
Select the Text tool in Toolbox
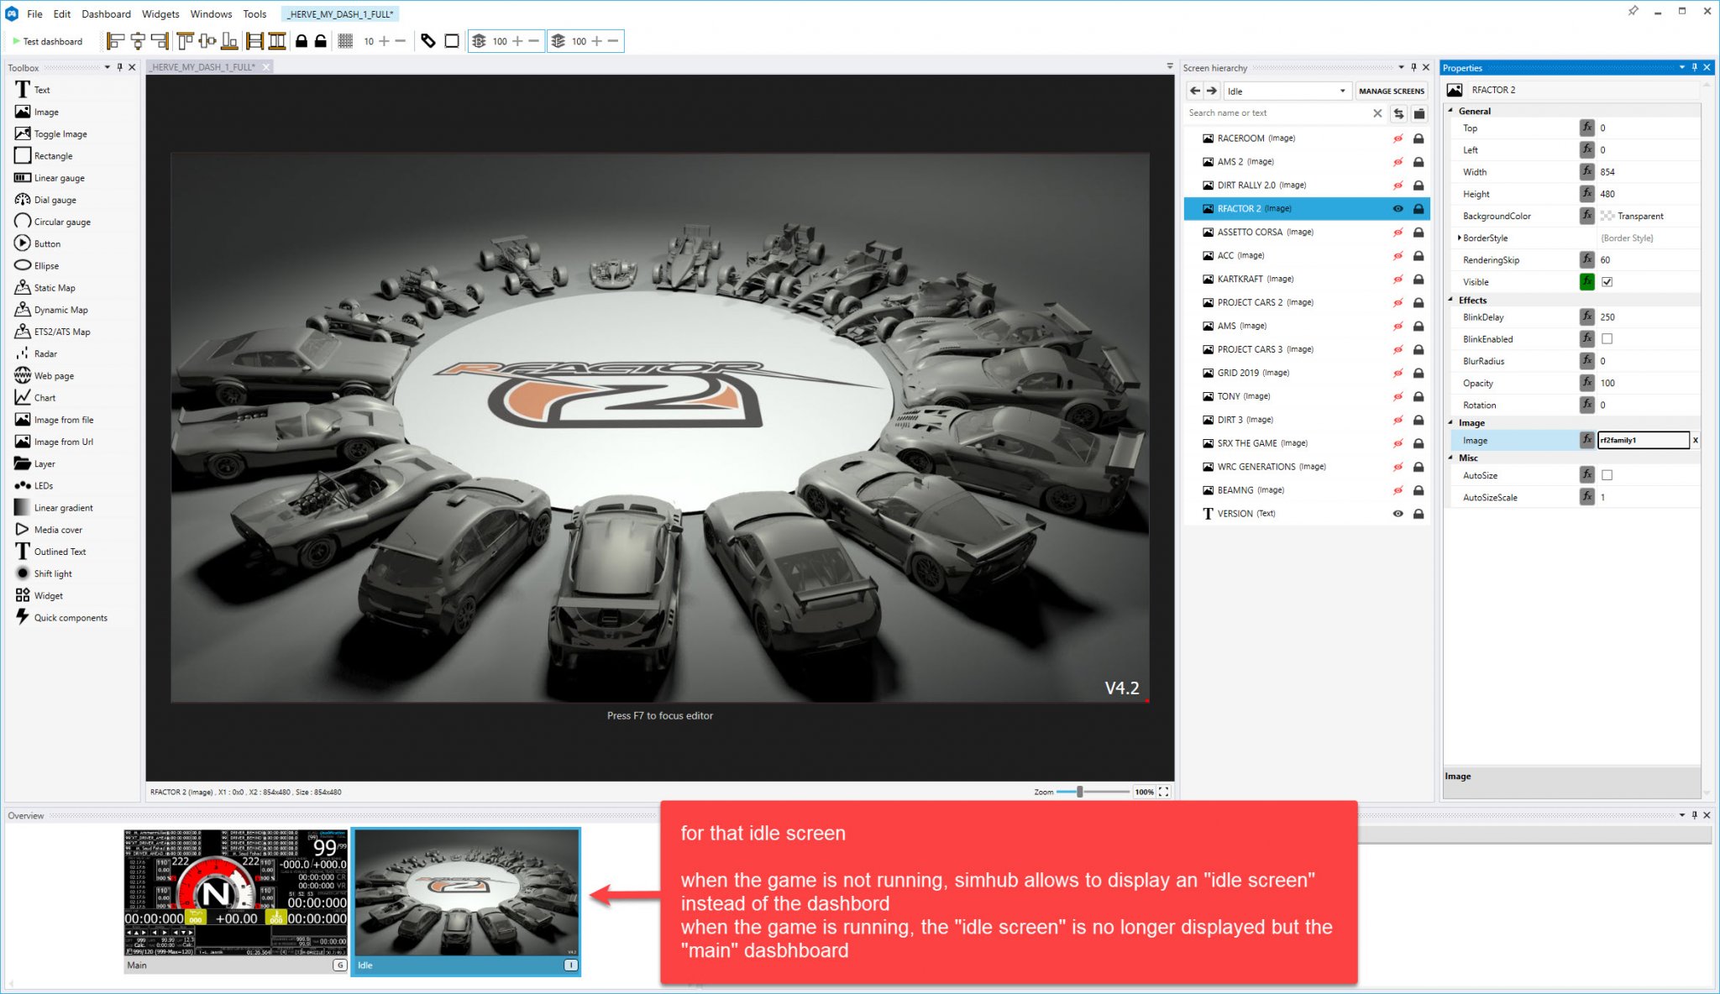pos(33,90)
